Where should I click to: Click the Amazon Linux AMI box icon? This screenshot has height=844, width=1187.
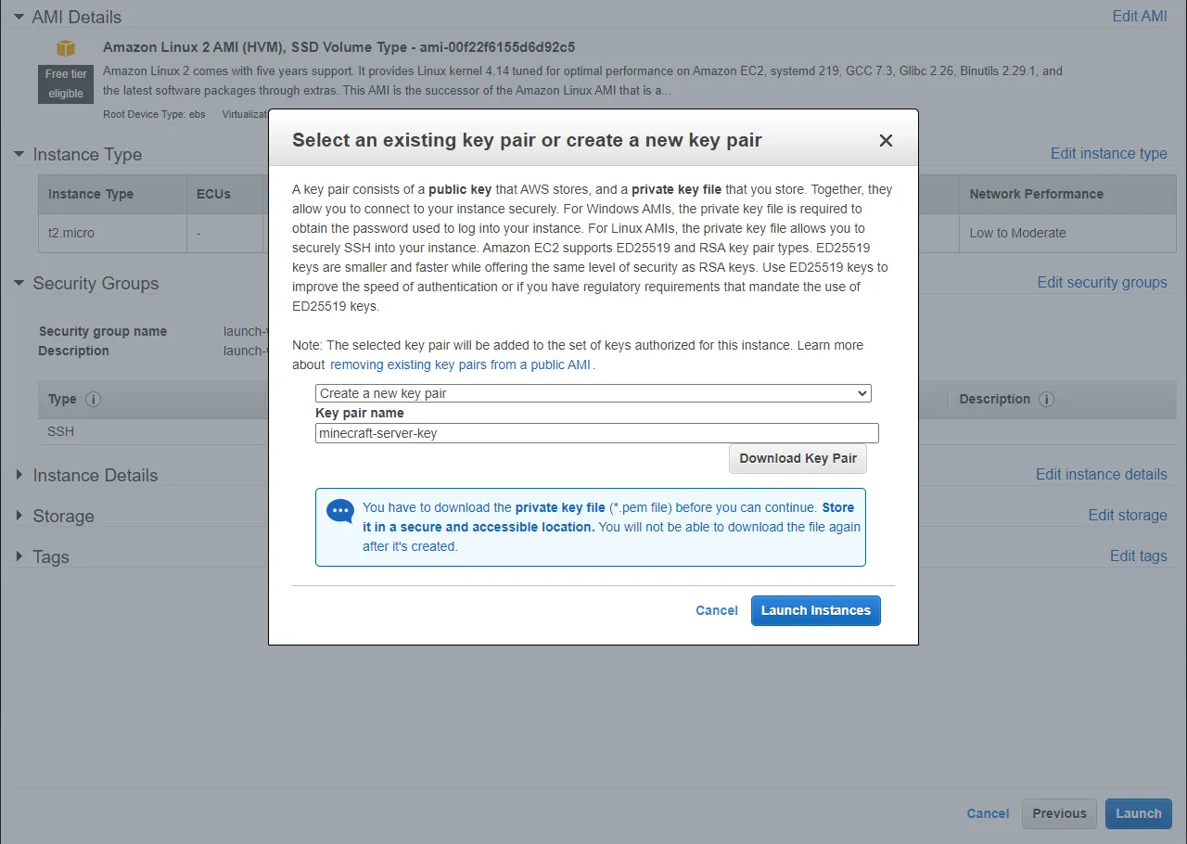(x=66, y=48)
